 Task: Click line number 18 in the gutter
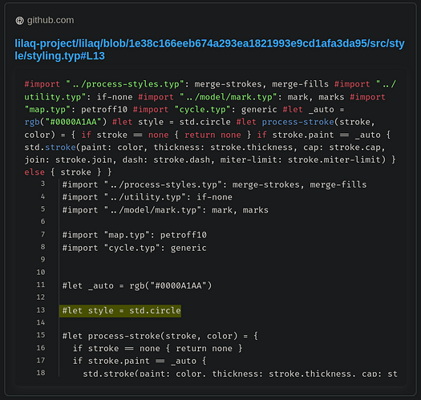tap(41, 373)
